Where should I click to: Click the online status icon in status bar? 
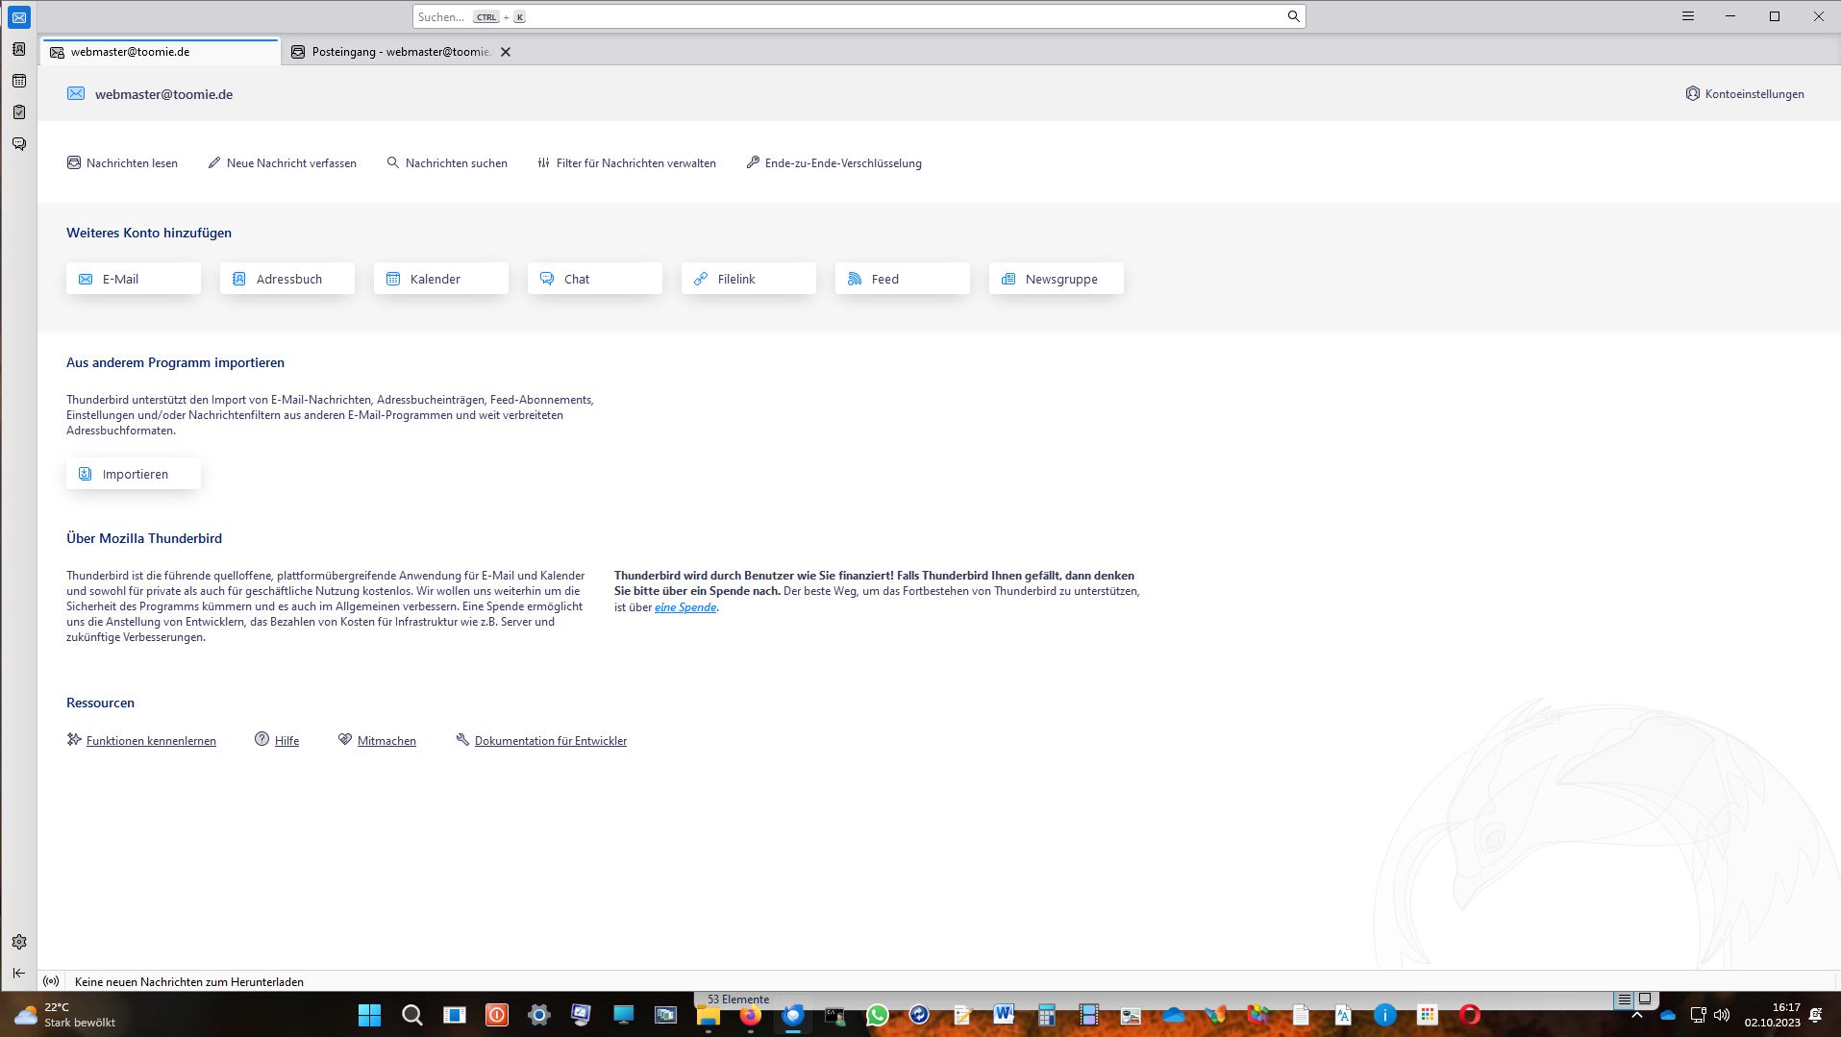[51, 981]
